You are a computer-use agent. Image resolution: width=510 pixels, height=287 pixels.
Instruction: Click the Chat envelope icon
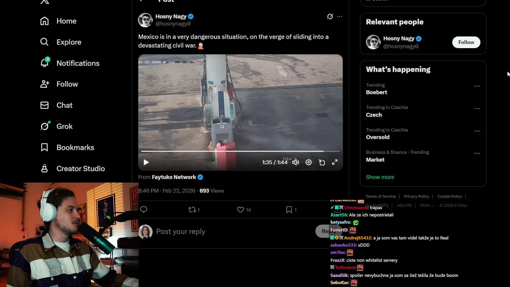tap(44, 105)
